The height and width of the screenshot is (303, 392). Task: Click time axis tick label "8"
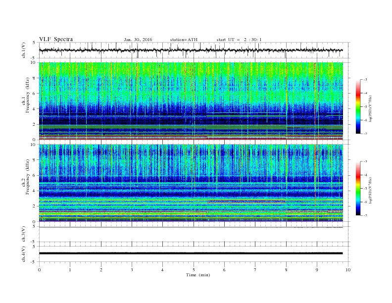(286, 270)
